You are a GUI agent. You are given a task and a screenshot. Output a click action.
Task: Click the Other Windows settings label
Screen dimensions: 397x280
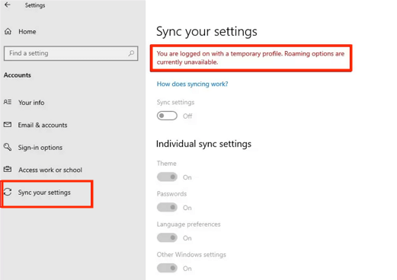click(x=191, y=255)
